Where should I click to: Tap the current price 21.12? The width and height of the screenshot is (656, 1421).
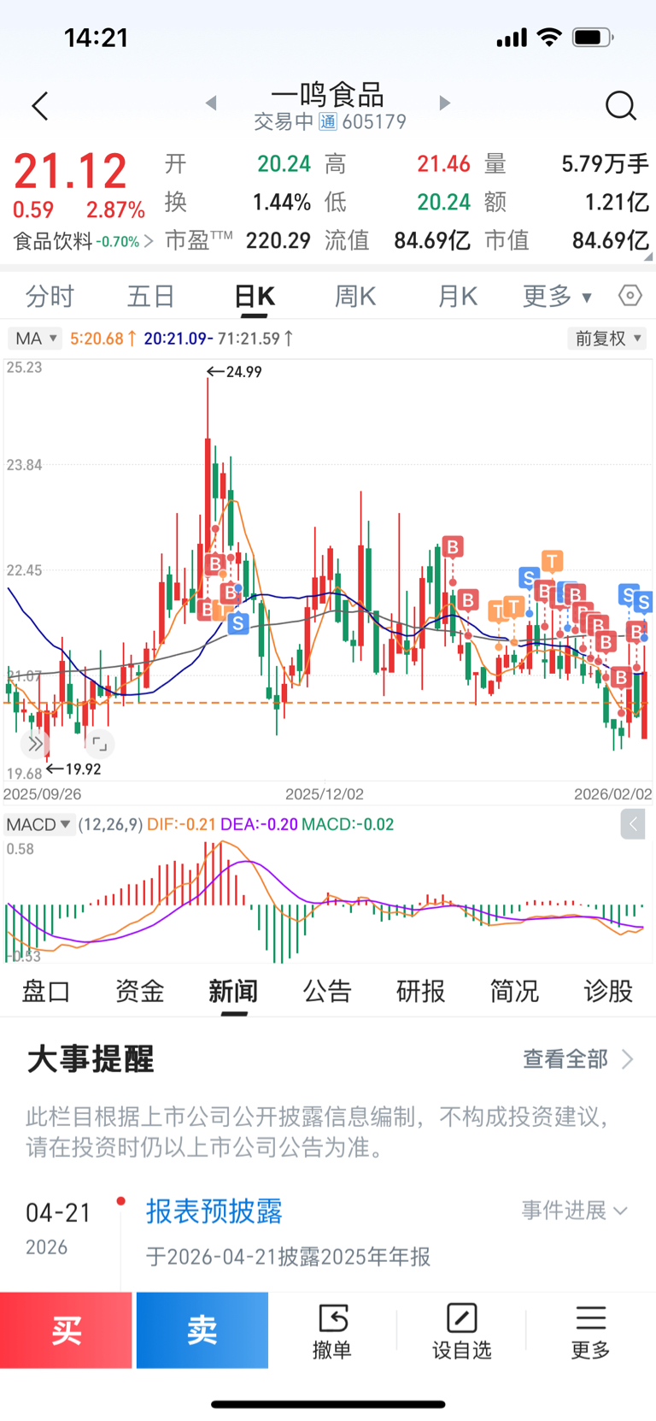click(70, 172)
